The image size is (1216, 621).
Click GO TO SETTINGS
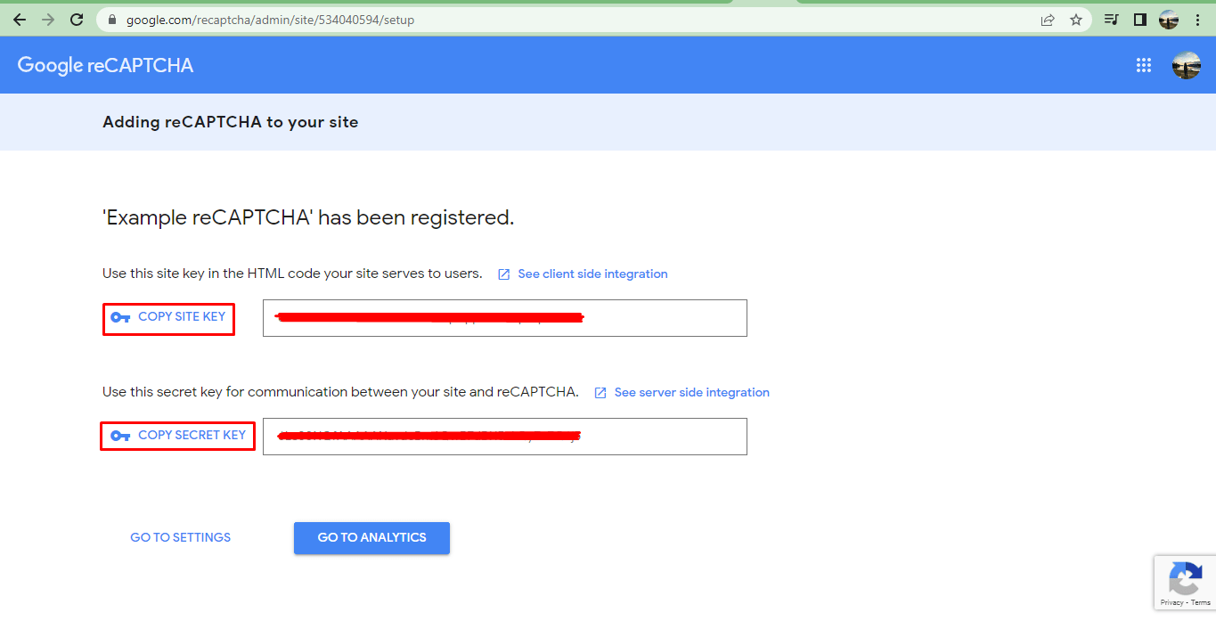coord(180,538)
